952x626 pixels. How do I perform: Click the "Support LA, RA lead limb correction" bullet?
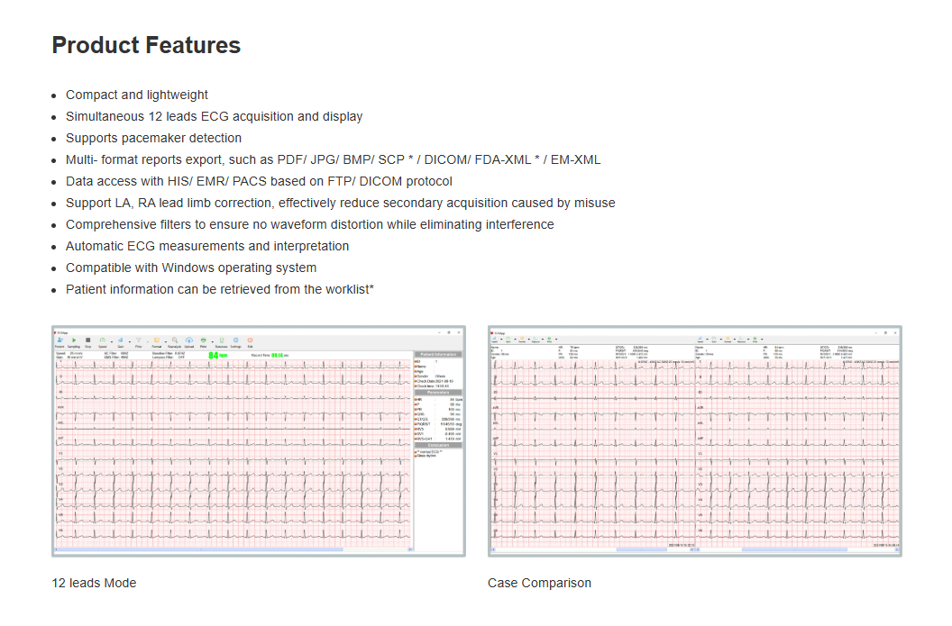tap(341, 204)
